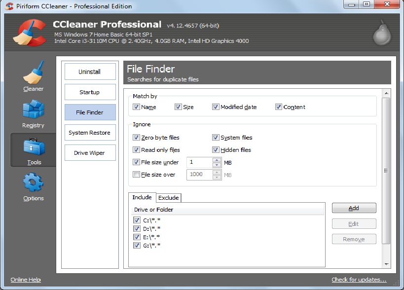Toggle Match by Size checkbox
Image resolution: width=404 pixels, height=290 pixels.
178,107
